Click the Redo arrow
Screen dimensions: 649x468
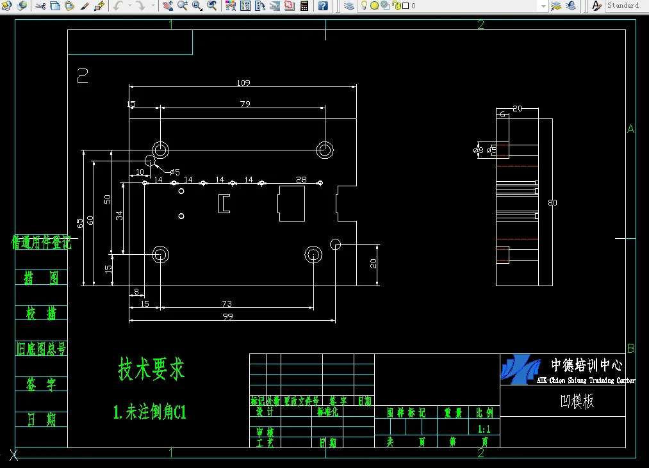pyautogui.click(x=141, y=5)
